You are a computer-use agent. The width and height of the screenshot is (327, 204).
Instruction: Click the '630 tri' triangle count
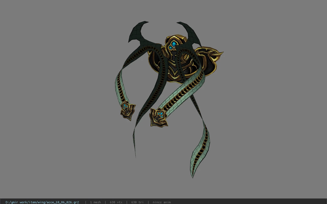[x=137, y=202]
